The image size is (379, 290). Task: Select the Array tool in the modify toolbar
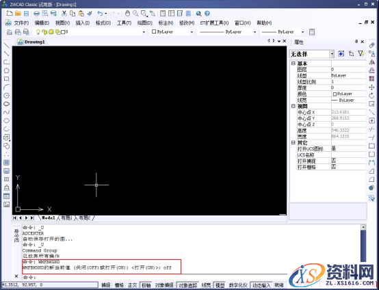click(371, 79)
